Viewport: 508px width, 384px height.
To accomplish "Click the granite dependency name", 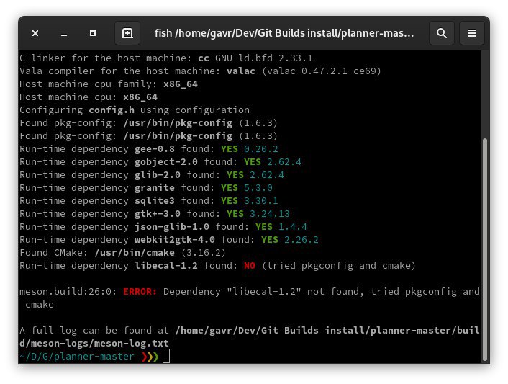I will click(x=155, y=188).
